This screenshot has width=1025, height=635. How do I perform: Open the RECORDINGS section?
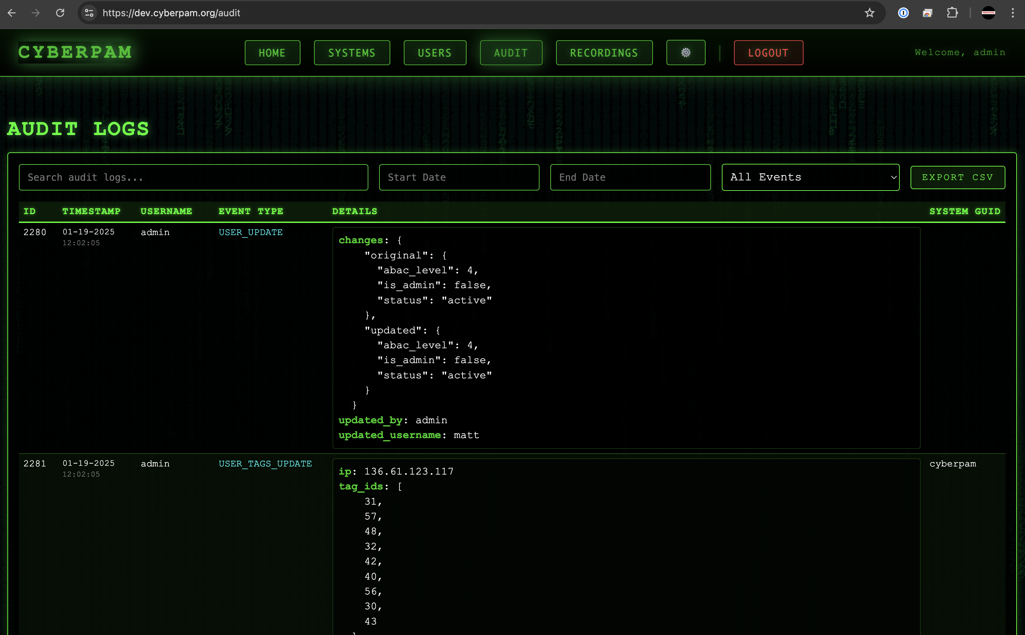[604, 52]
